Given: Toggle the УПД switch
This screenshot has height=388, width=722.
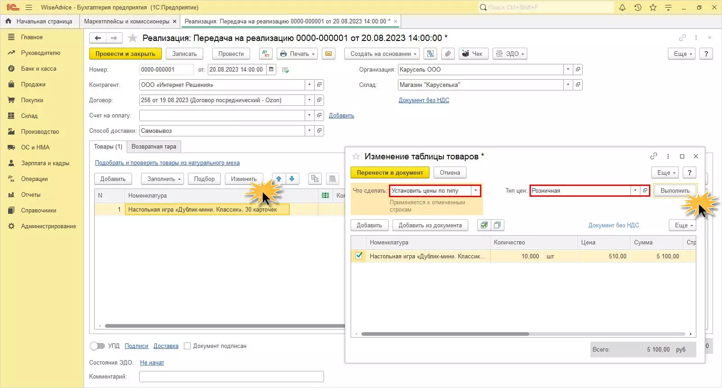Looking at the screenshot, I should pos(97,346).
